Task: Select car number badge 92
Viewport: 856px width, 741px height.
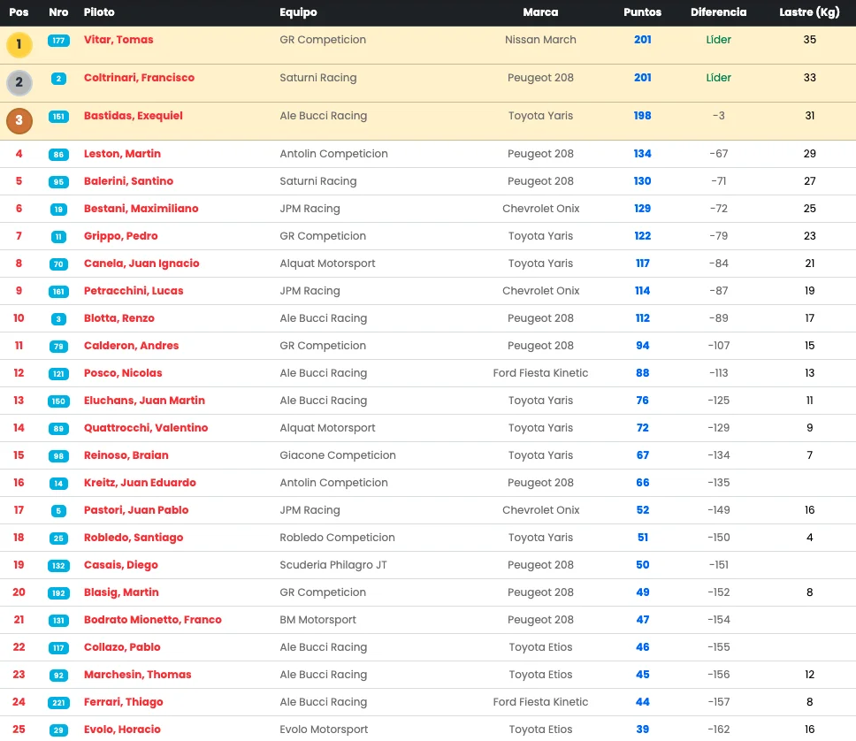Action: pyautogui.click(x=58, y=676)
